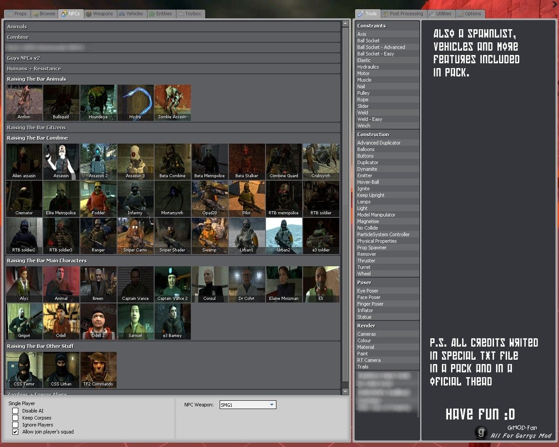This screenshot has height=447, width=559.
Task: Select the Swamp NPC icon
Action: [210, 236]
